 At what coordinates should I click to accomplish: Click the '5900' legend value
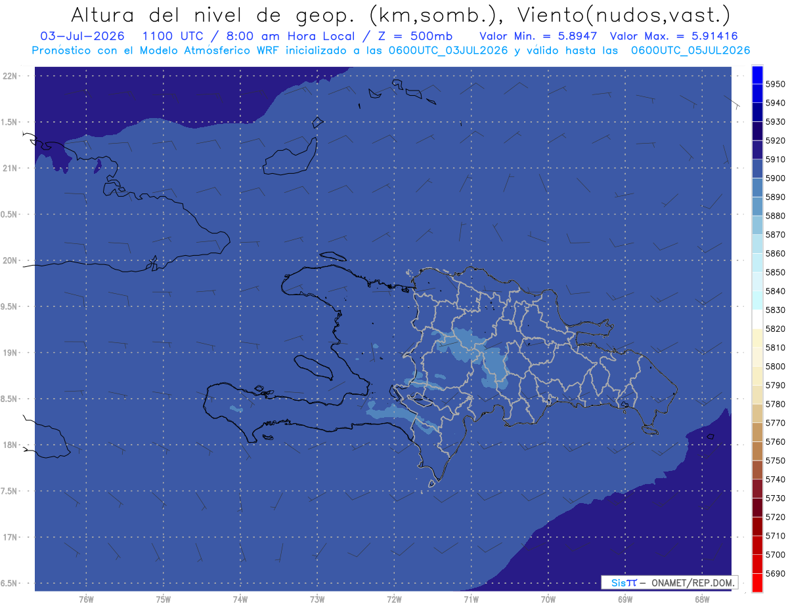click(x=775, y=178)
